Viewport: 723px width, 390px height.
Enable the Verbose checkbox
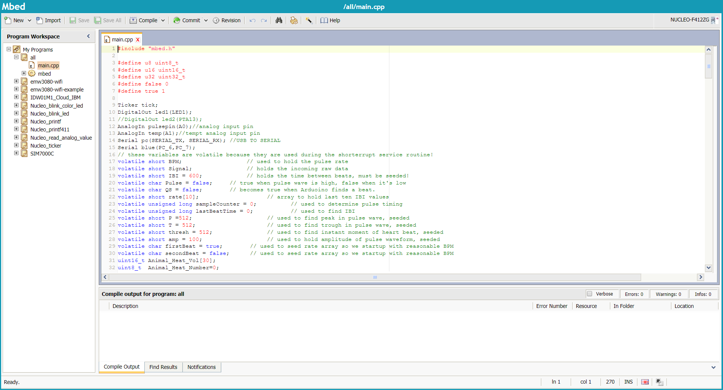590,294
